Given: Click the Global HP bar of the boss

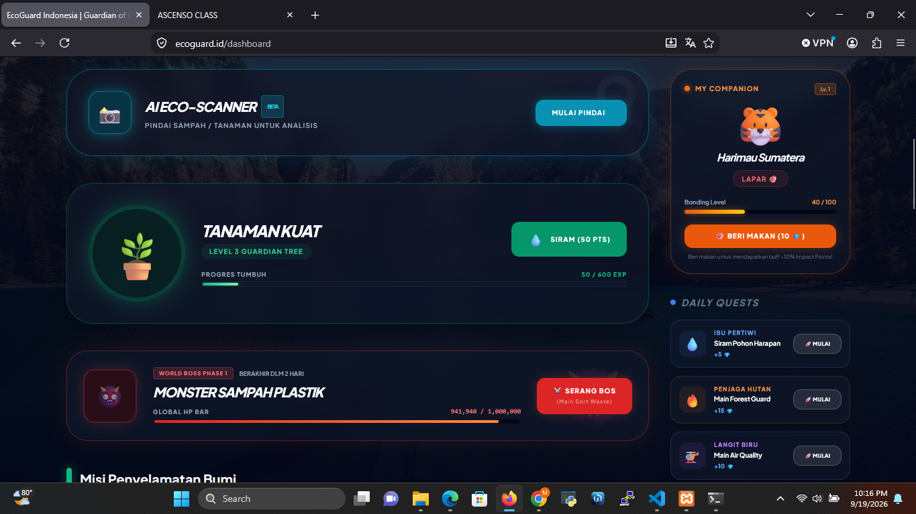Looking at the screenshot, I should point(337,422).
